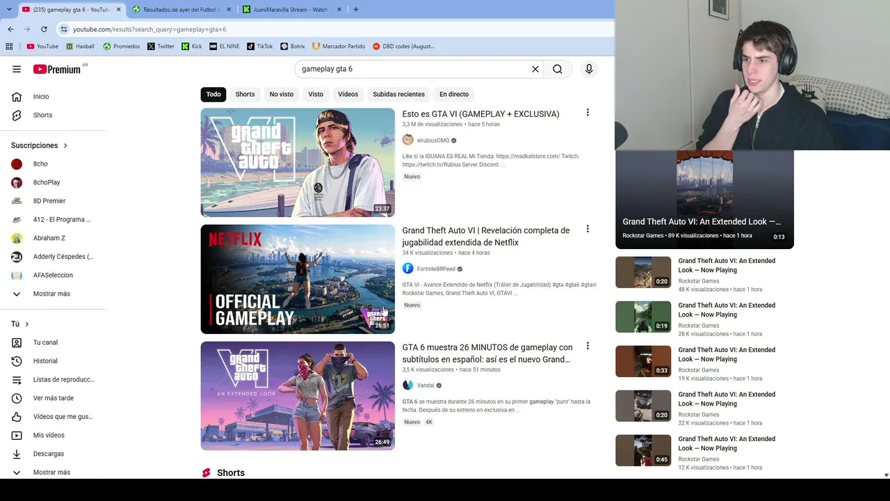The image size is (890, 501).
Task: Clear the search query with the X
Action: (535, 69)
